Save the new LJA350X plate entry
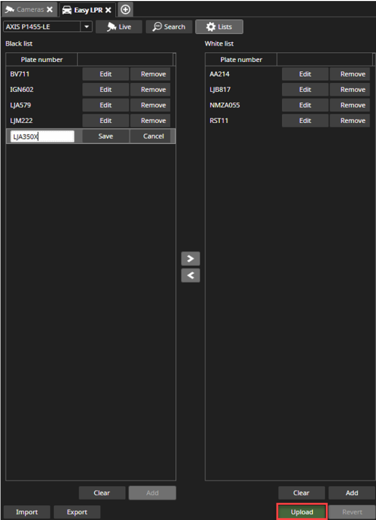Viewport: 376px width, 520px height. pos(106,136)
